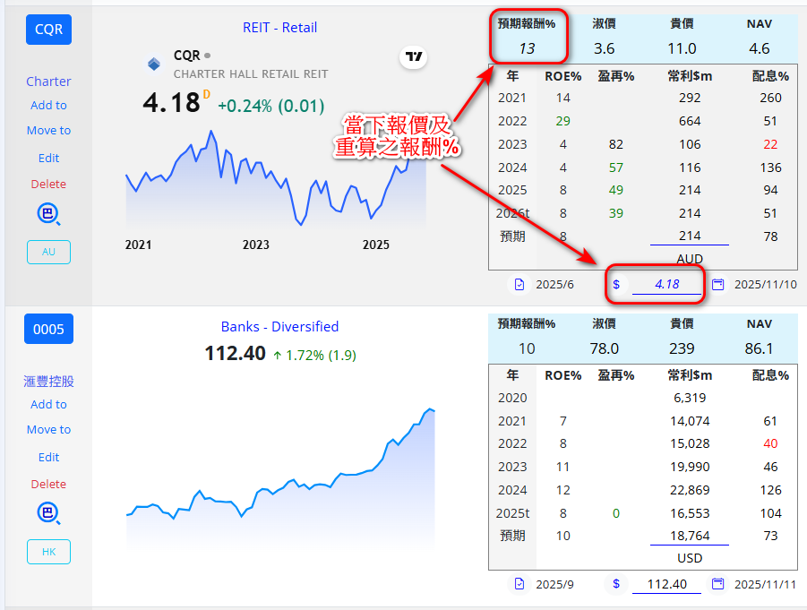The width and height of the screenshot is (807, 610).
Task: Click the Charter Hall blue logo icon
Action: [x=154, y=64]
